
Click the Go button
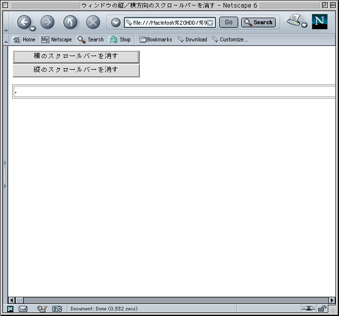pyautogui.click(x=229, y=22)
